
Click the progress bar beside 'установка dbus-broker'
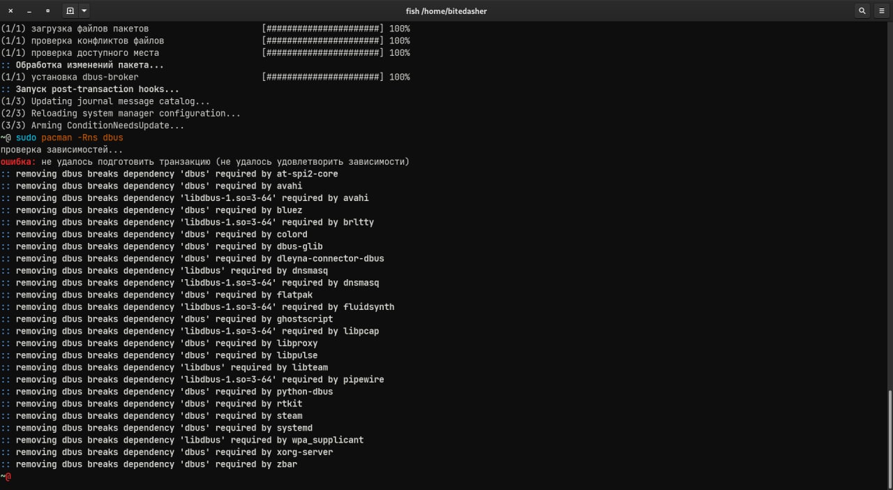tap(323, 77)
